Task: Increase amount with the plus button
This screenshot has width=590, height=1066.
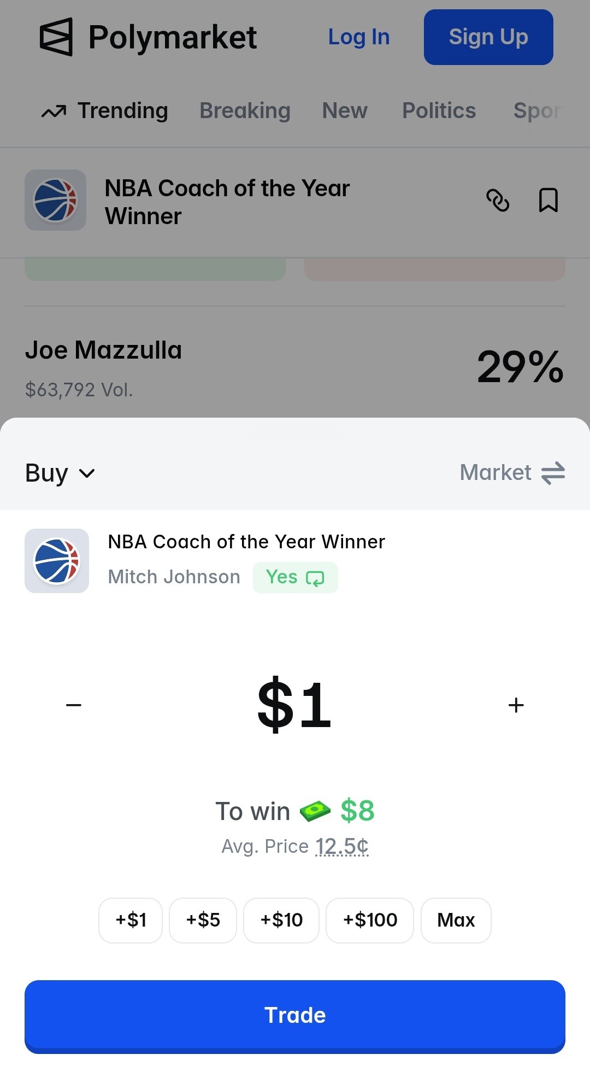Action: [x=516, y=705]
